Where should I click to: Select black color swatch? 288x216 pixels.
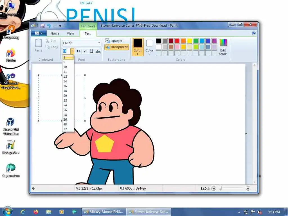coord(159,41)
